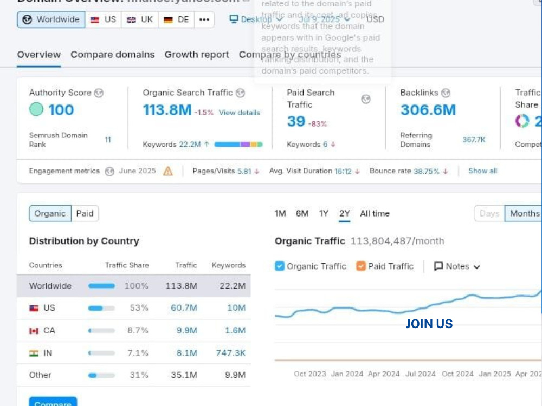Screen dimensions: 542x406
Task: Select the Worldwide row in country table
Action: coord(134,286)
